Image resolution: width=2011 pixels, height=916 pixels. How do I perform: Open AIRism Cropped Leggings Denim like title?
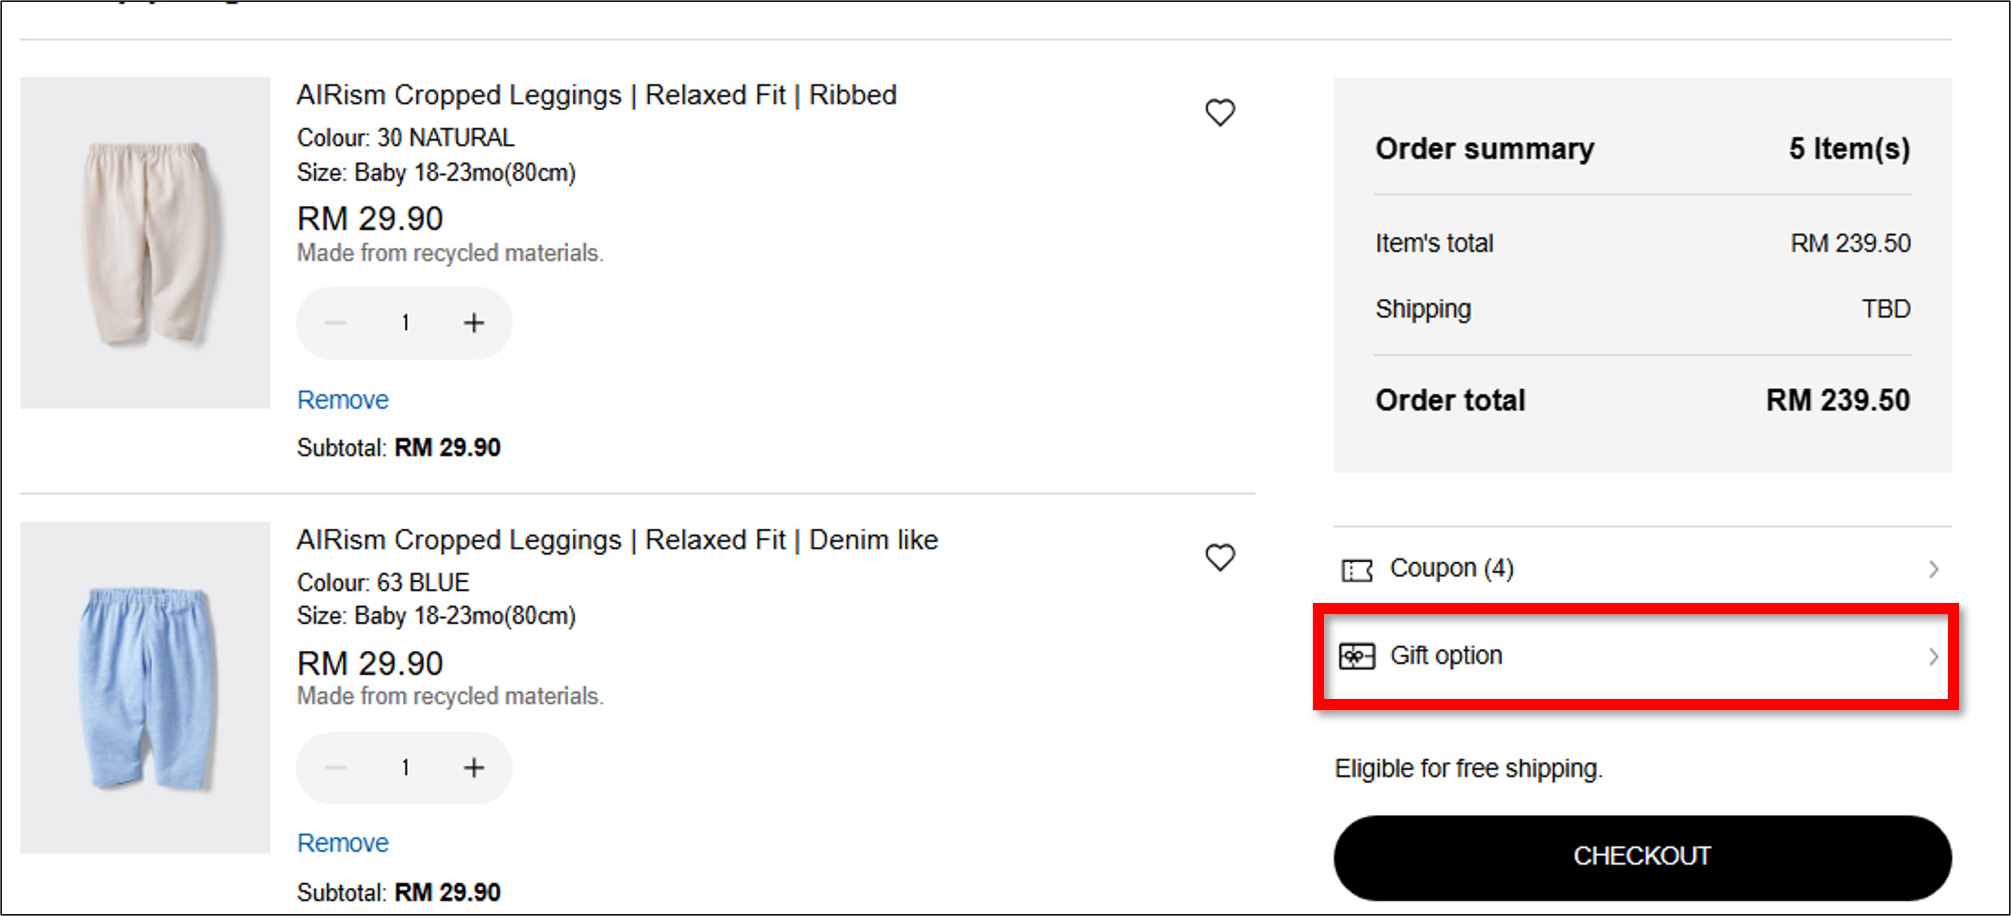click(617, 539)
